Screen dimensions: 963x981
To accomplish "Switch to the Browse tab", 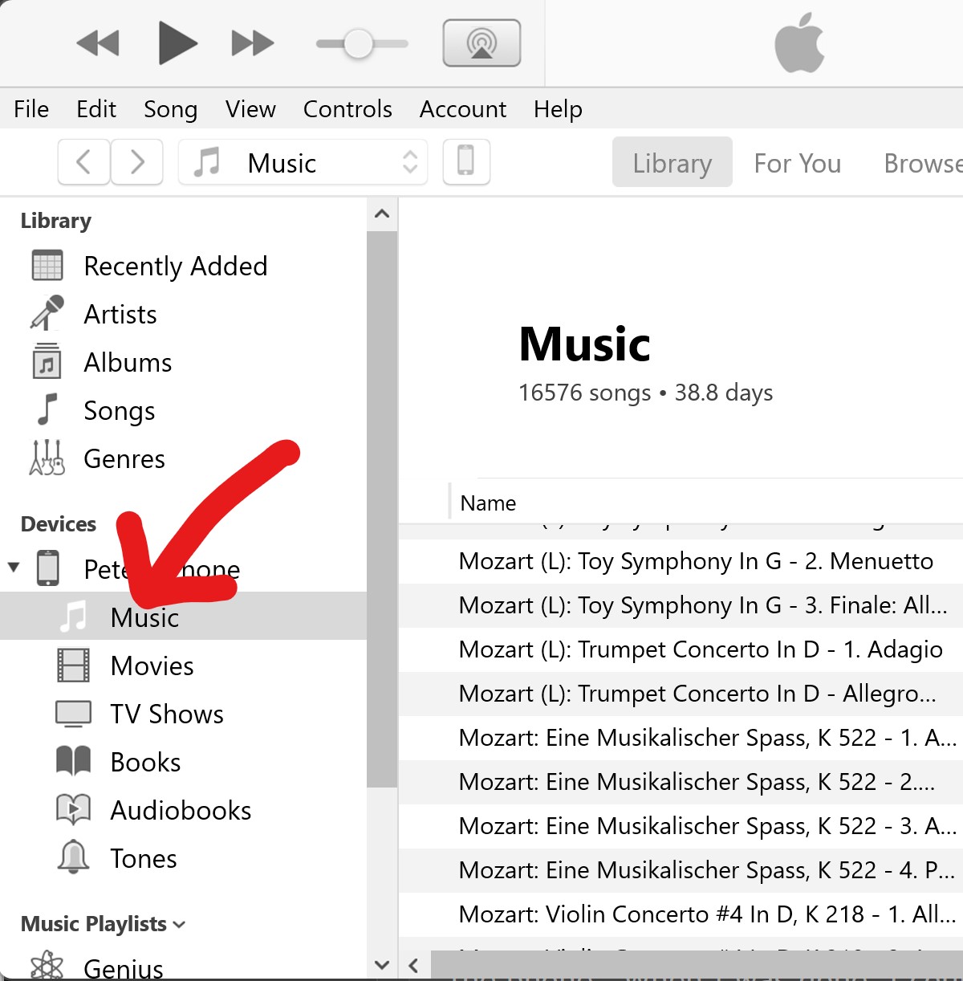I will pos(923,163).
